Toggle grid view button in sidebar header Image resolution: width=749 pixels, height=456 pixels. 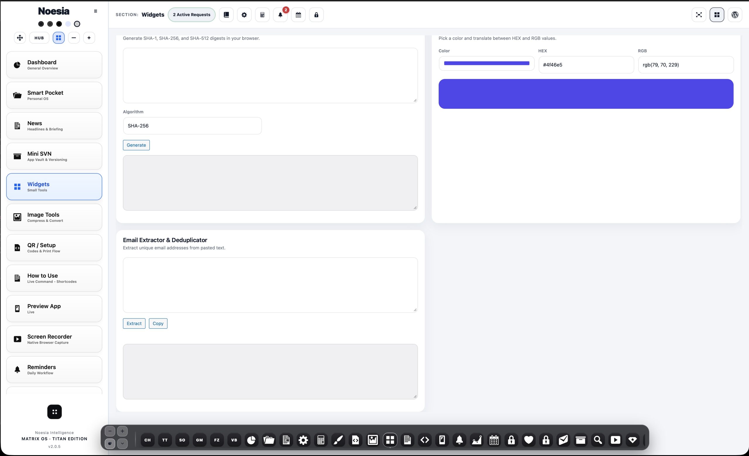click(x=59, y=38)
